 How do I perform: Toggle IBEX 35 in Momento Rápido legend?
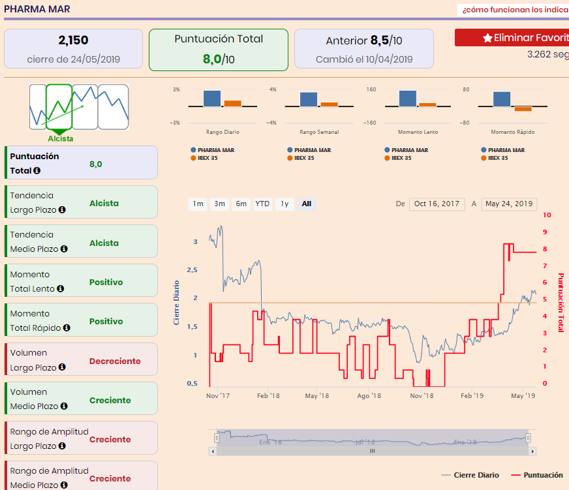click(x=495, y=158)
